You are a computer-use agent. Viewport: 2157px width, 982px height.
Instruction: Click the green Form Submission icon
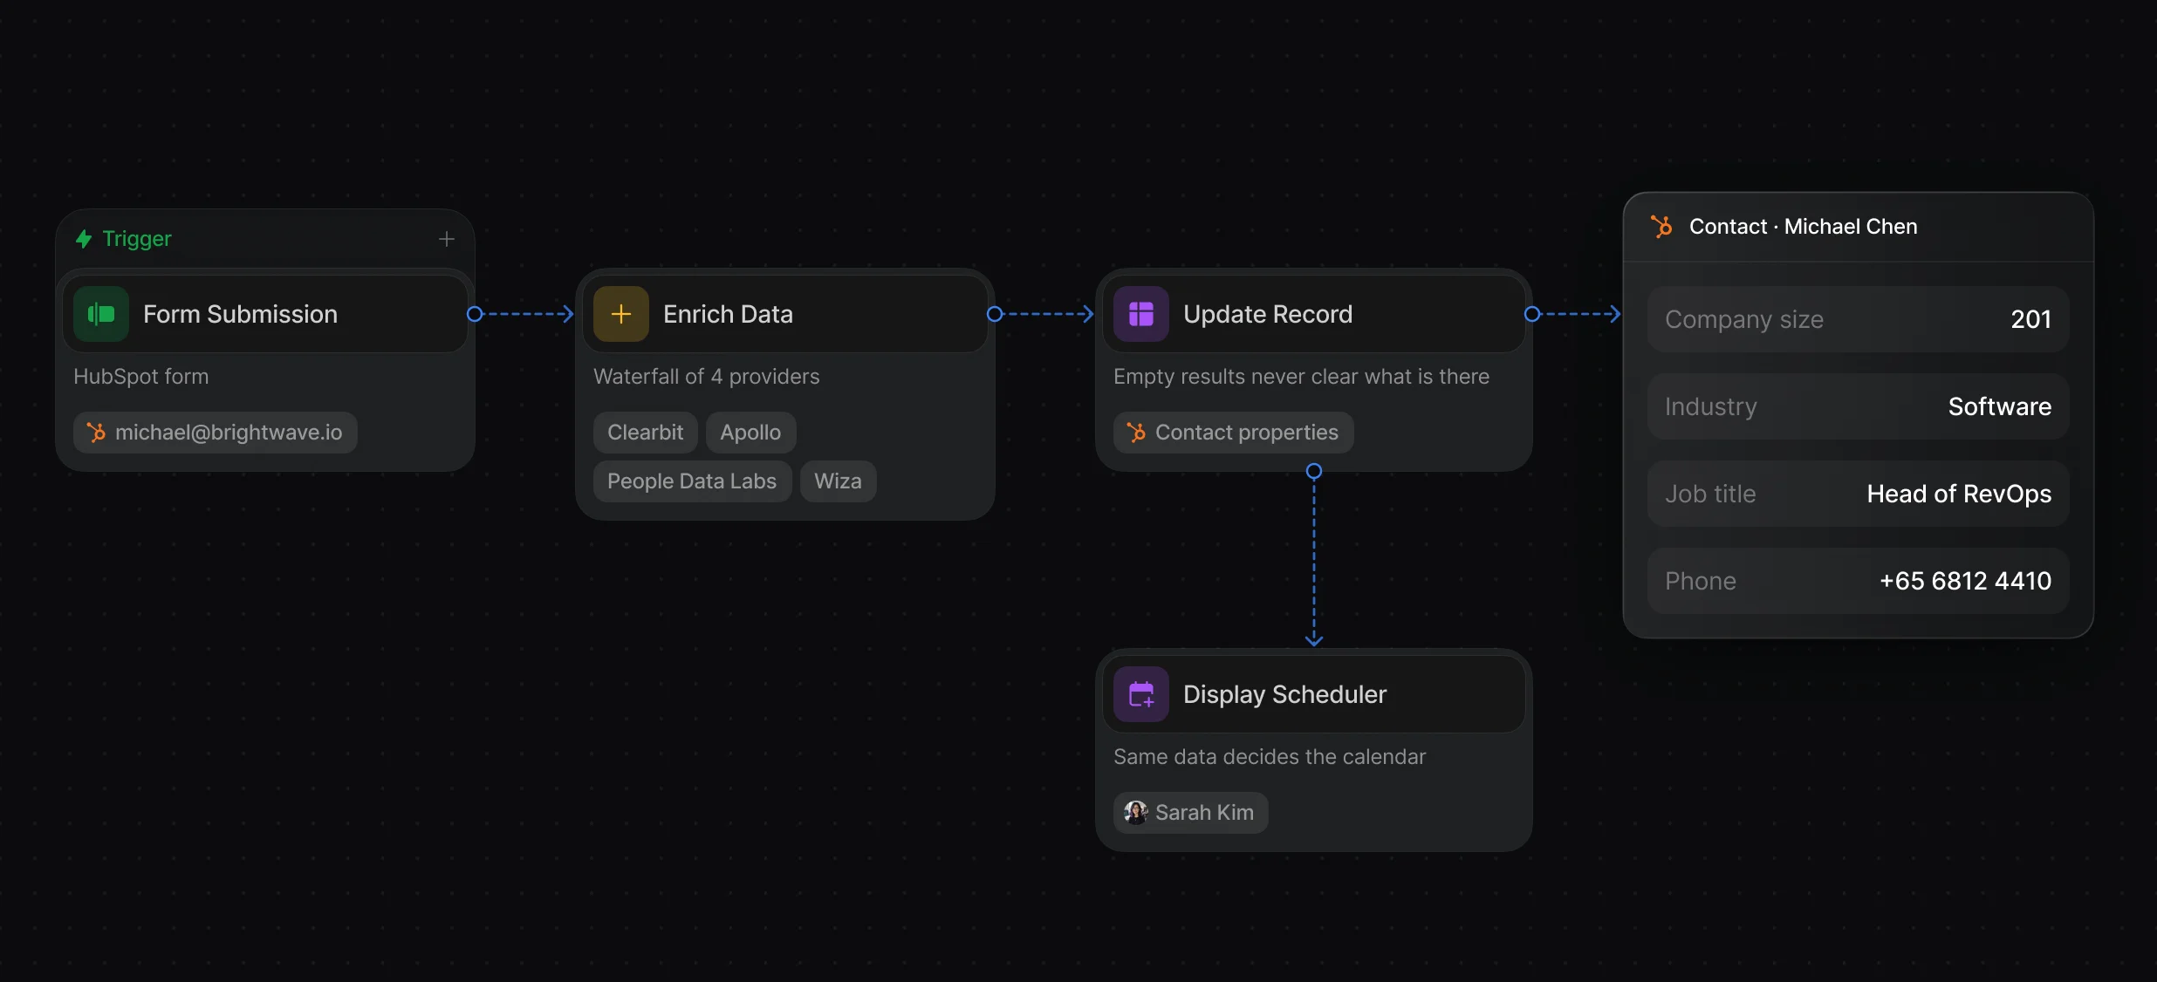coord(101,314)
